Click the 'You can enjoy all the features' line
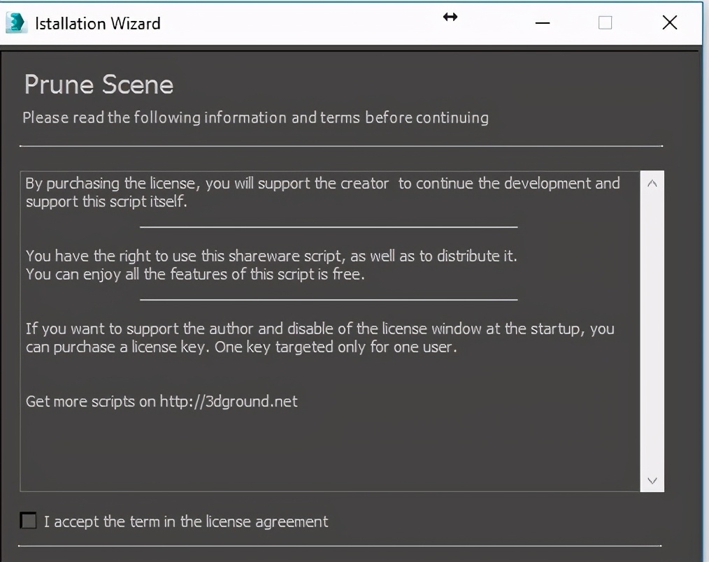The width and height of the screenshot is (709, 562). (x=195, y=274)
